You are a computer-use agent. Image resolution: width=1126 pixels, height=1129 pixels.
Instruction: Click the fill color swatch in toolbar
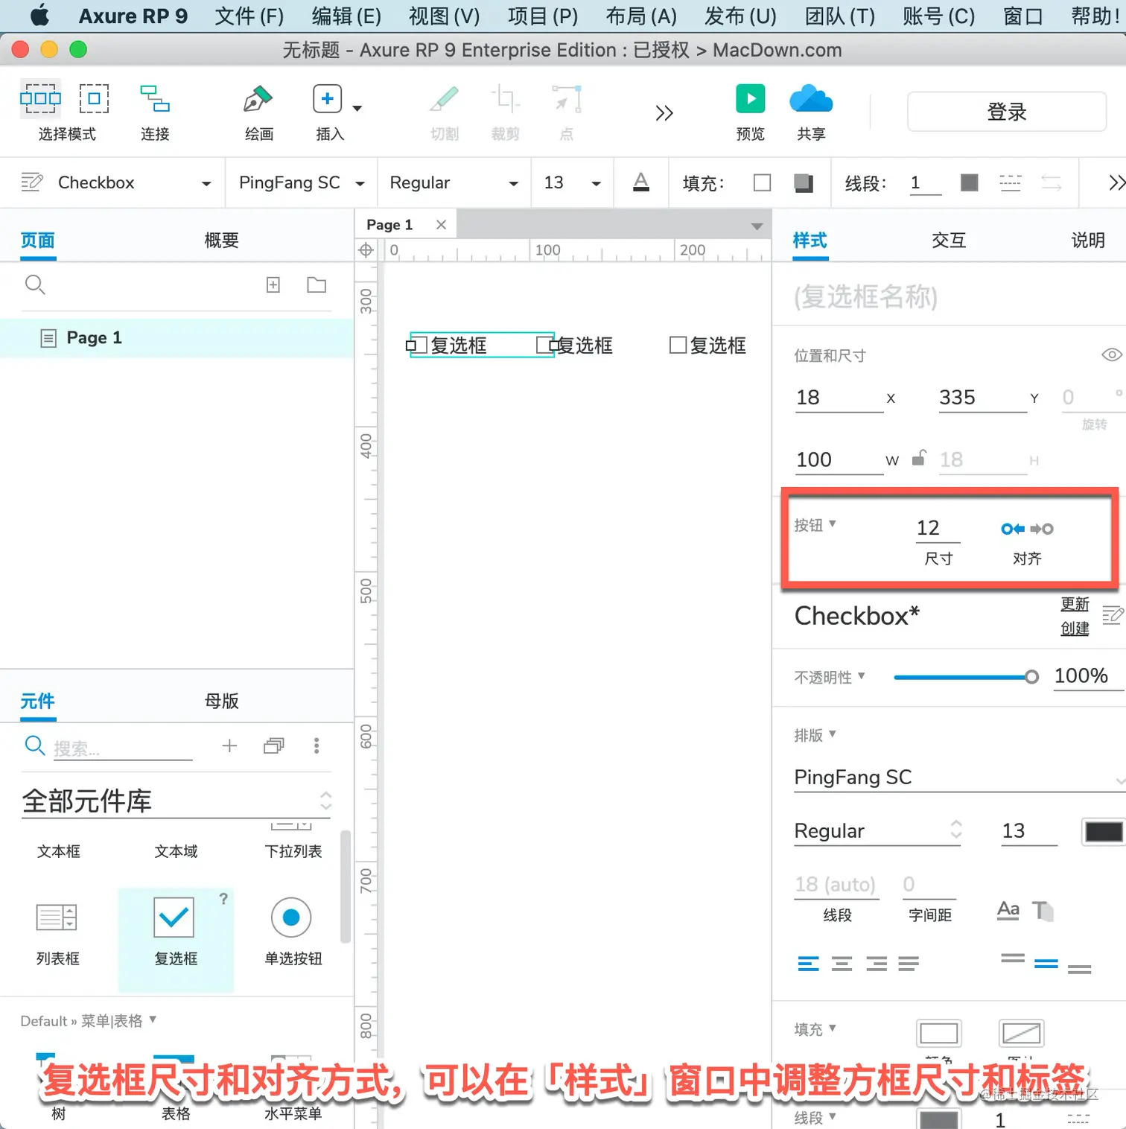(x=762, y=182)
